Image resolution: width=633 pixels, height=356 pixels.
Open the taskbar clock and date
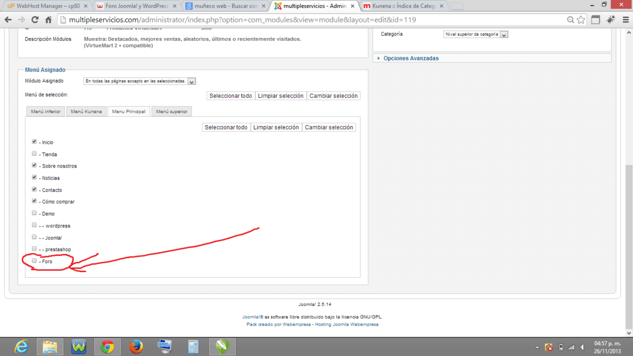point(607,347)
